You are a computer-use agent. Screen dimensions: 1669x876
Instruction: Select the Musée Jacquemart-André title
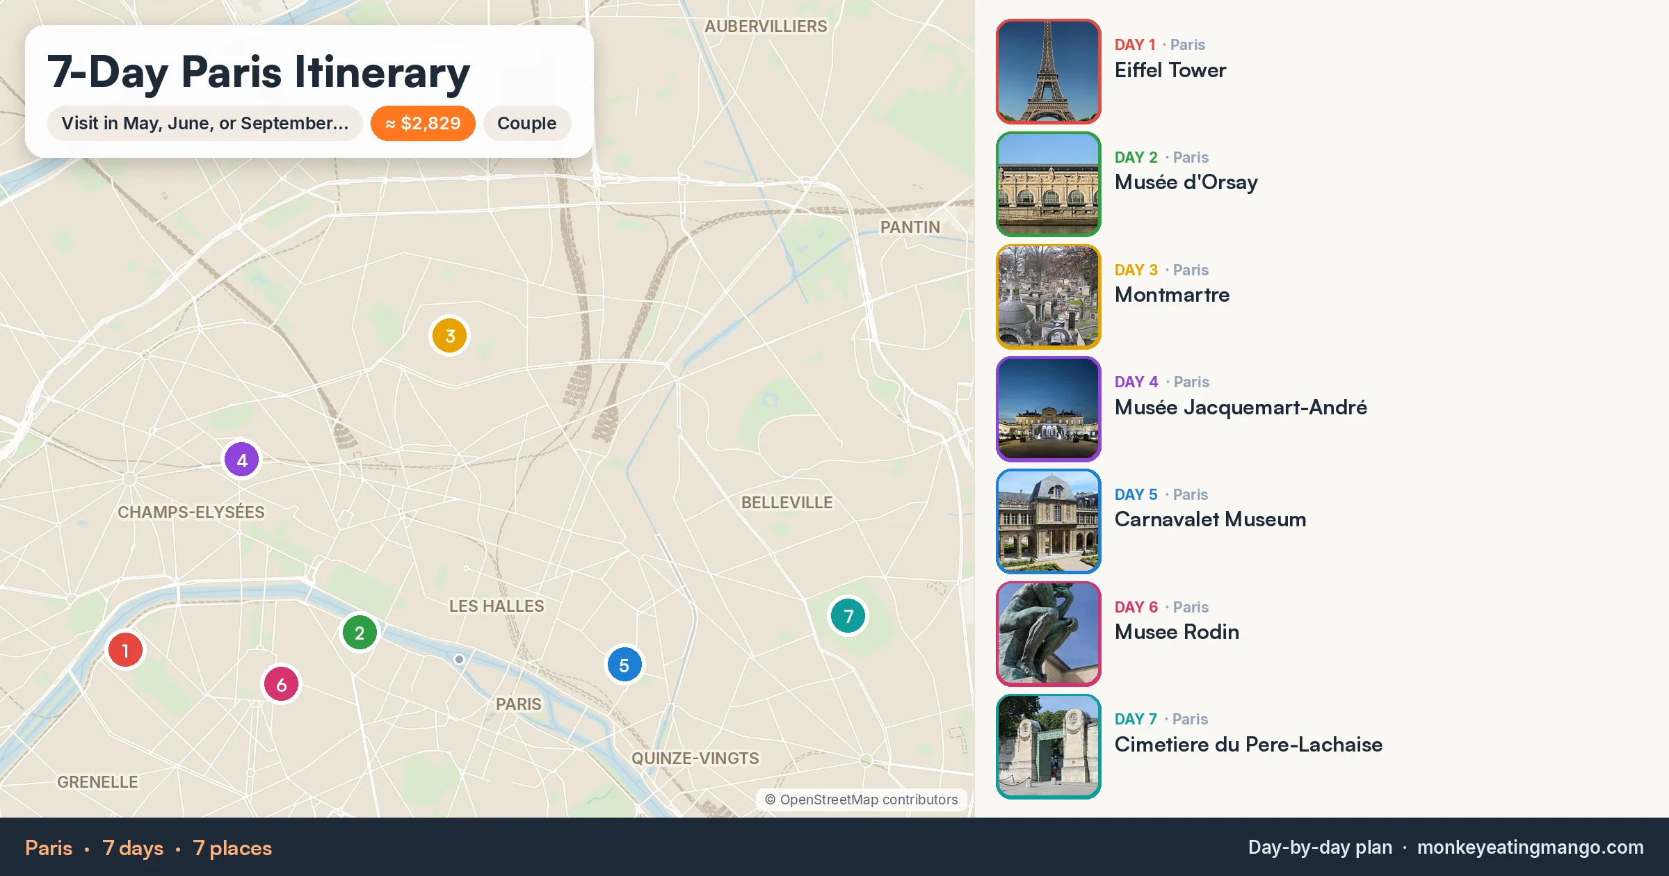[1241, 407]
